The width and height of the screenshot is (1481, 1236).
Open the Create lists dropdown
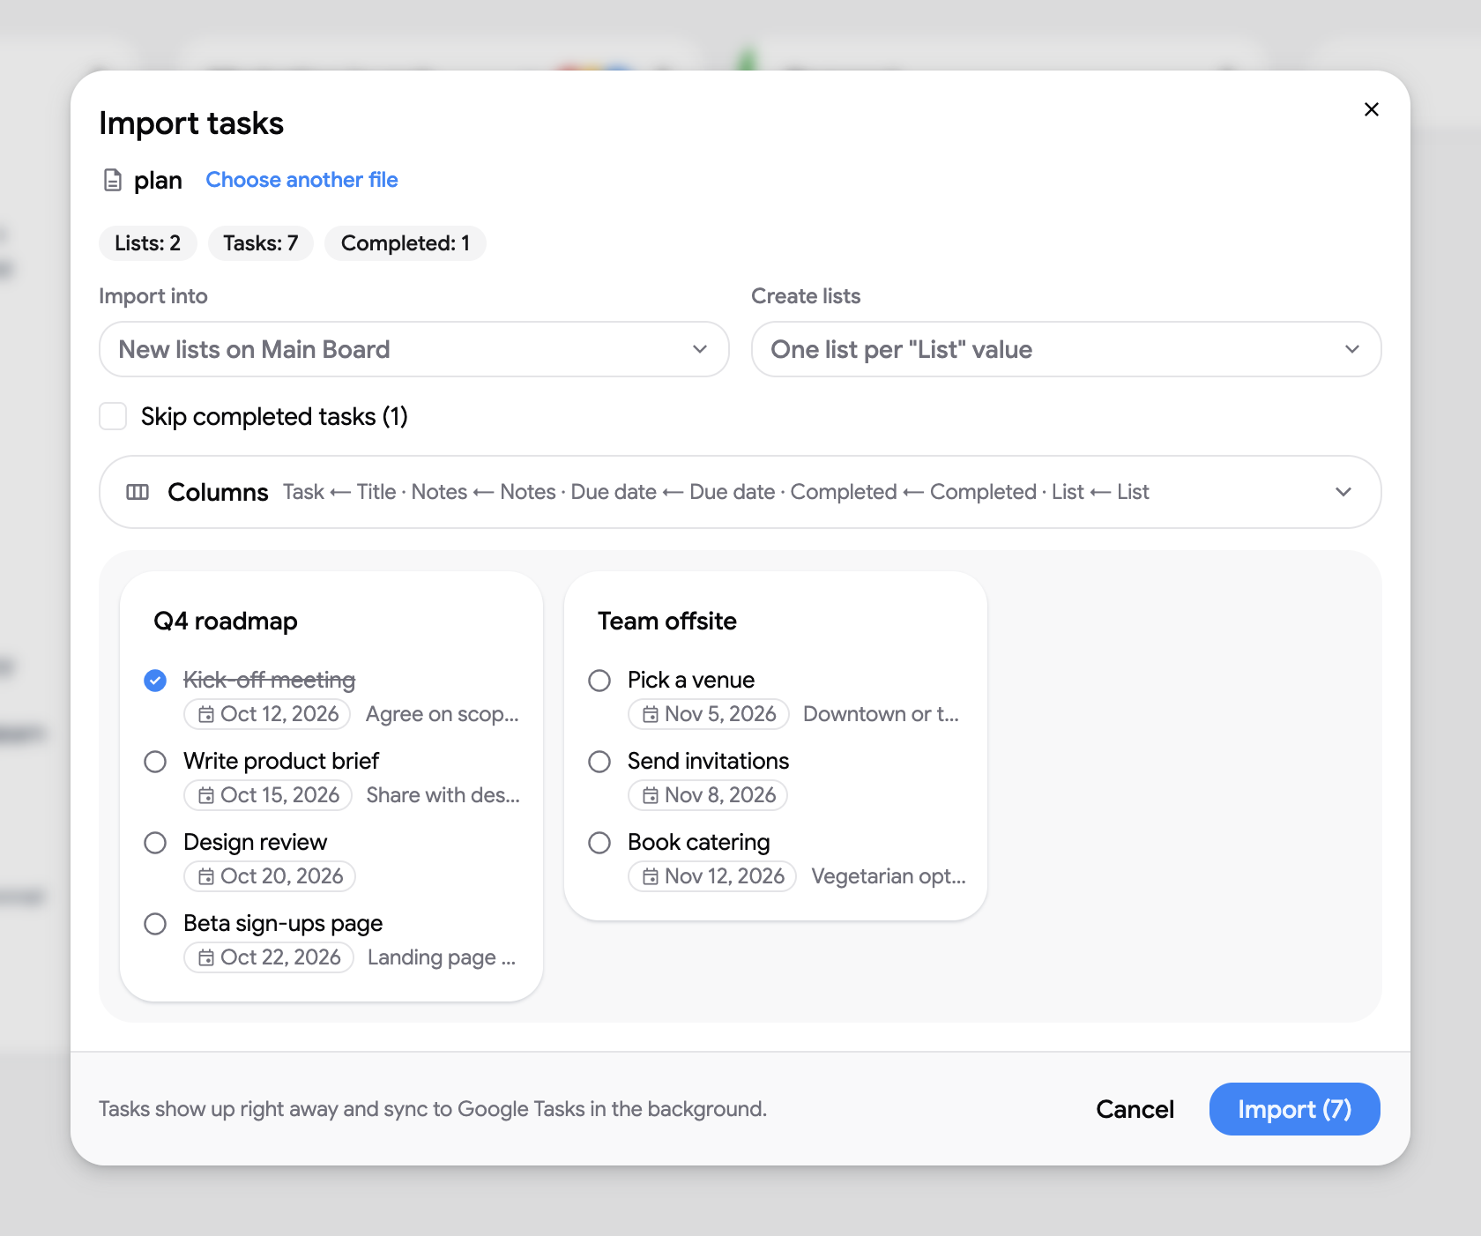point(1066,349)
